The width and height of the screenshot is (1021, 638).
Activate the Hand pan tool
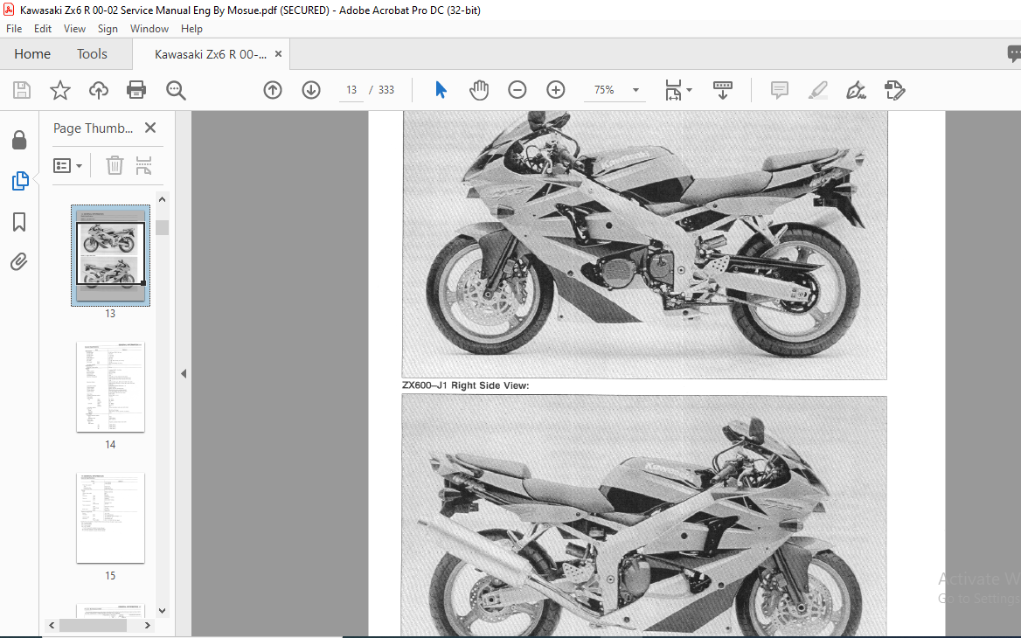479,90
